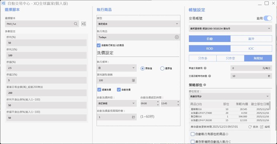Check 庫存新增時自動加入執行 checkbox
Viewport: 277px width, 144px height.
(193, 142)
